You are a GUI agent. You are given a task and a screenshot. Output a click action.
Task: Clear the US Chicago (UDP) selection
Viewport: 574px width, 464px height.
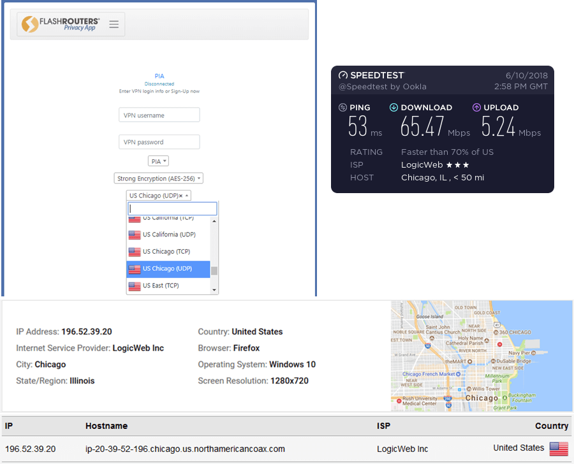click(181, 196)
